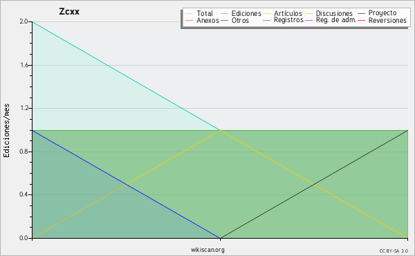Viewport: 415px width, 256px height.
Task: Click the Ediciones/mes axis label
Action: (6, 131)
